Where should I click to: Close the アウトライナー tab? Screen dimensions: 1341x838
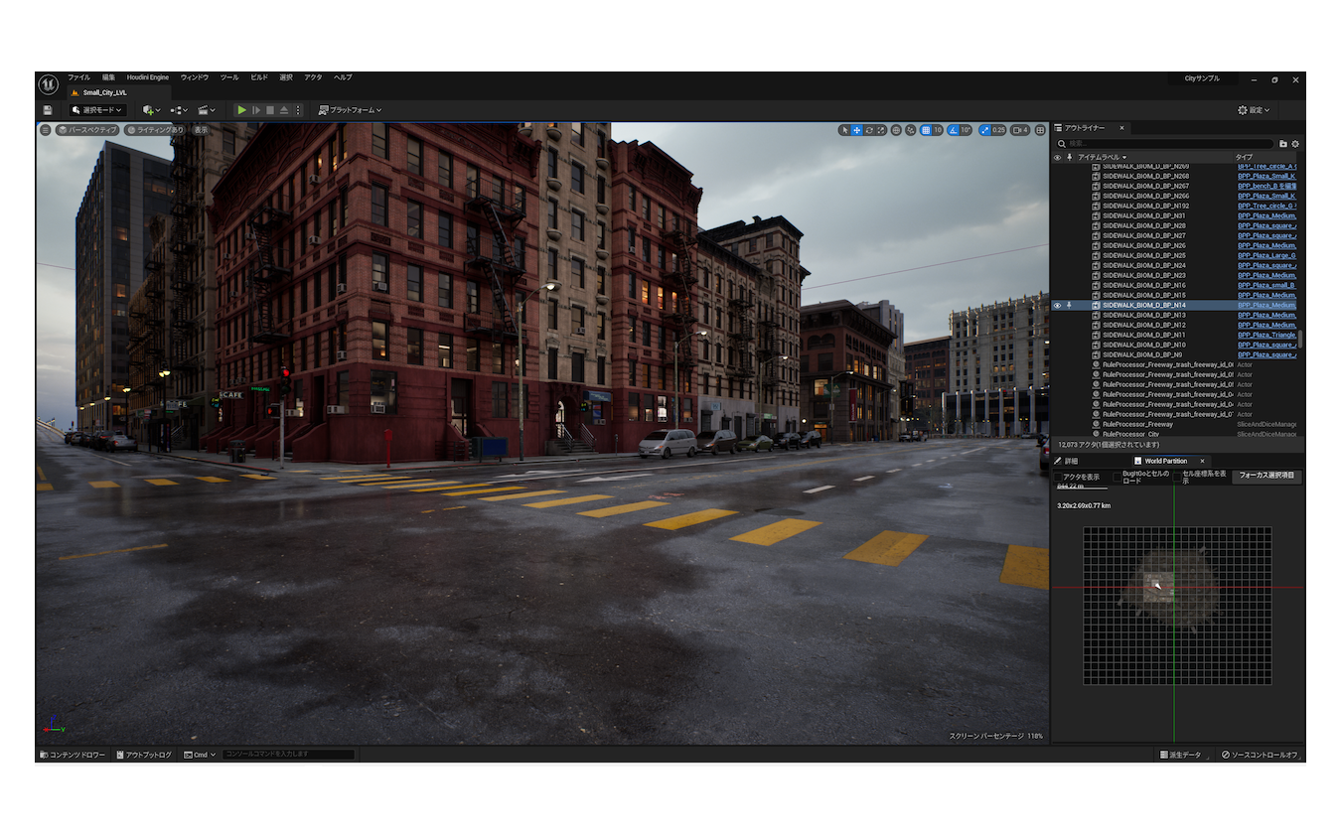click(1121, 128)
